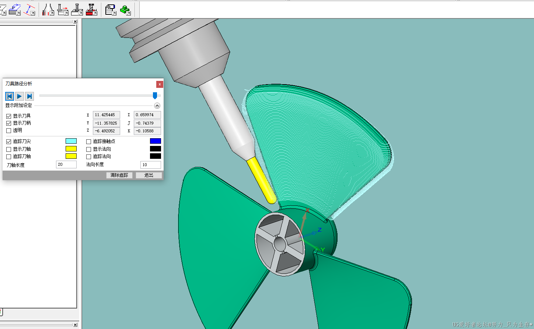
Task: Uncheck the 显示刀柄 checkbox
Action: tap(9, 123)
